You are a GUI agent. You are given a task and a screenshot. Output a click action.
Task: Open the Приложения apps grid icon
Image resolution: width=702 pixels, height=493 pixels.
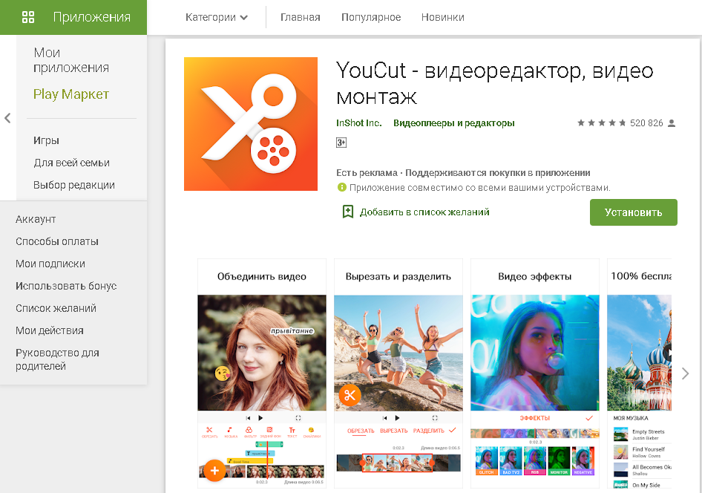[28, 17]
